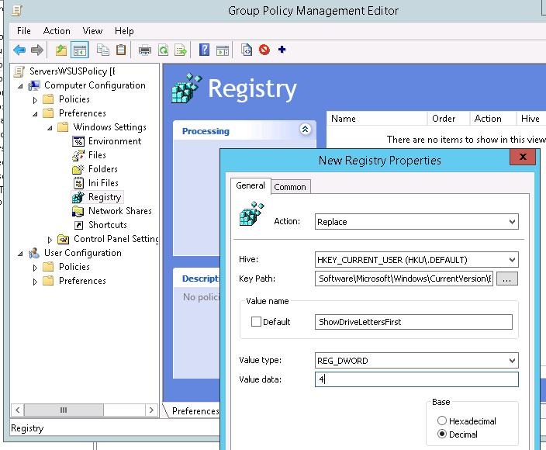Select the Decimal base radio button

(442, 434)
